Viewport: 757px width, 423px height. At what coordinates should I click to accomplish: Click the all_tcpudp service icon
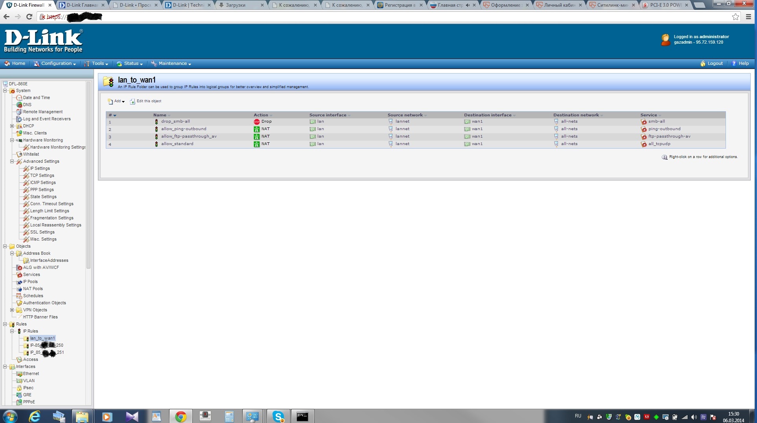(644, 144)
